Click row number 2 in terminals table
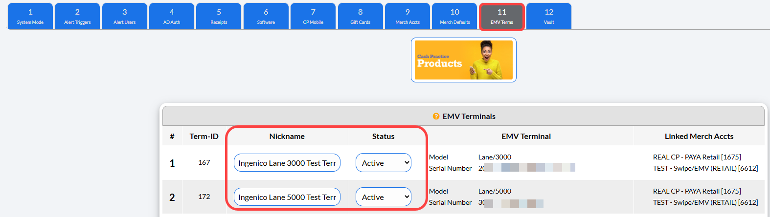This screenshot has width=770, height=217. point(172,197)
